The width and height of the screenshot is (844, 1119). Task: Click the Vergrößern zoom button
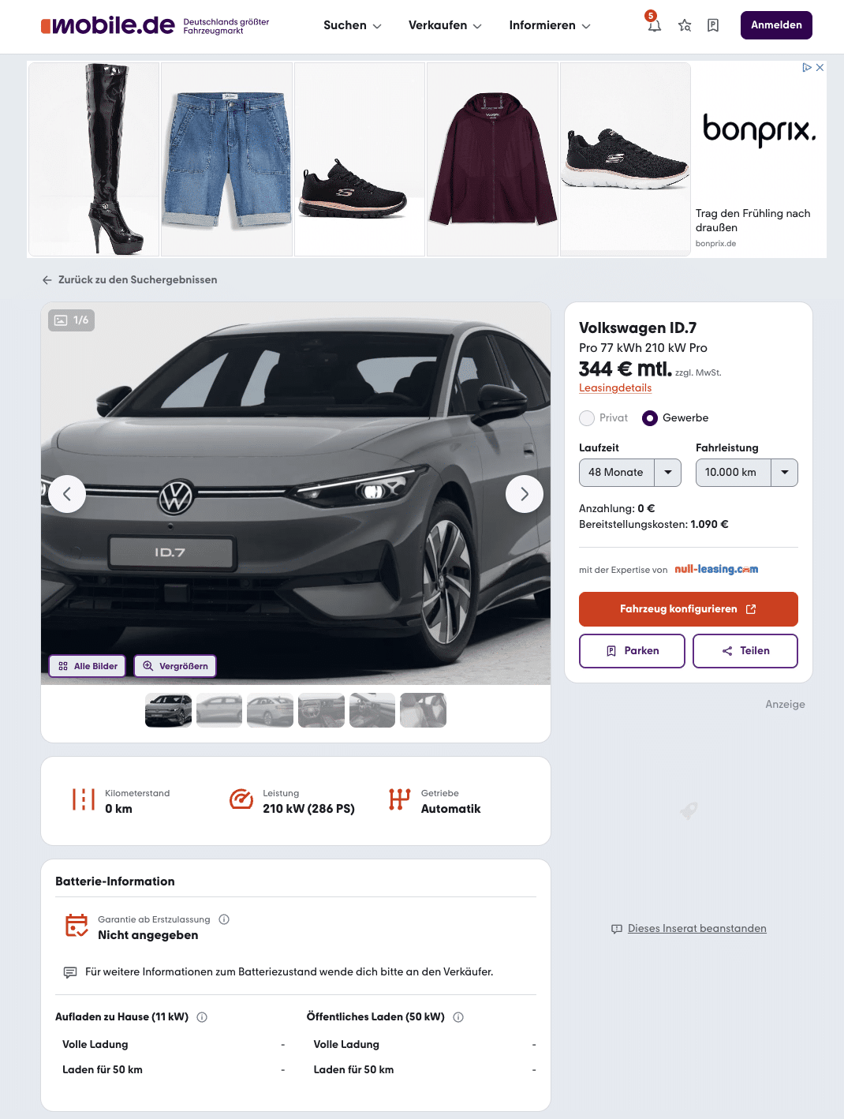(175, 666)
